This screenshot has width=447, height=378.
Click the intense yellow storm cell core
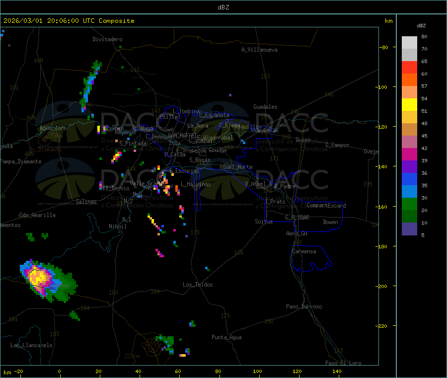(38, 276)
